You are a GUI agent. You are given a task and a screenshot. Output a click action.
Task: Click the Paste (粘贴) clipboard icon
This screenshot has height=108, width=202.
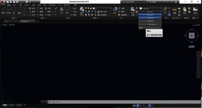[x=185, y=10]
